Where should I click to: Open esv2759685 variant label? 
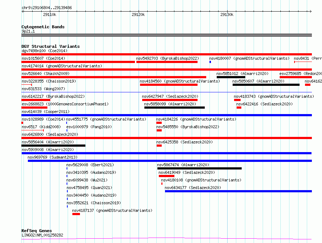tap(300, 74)
